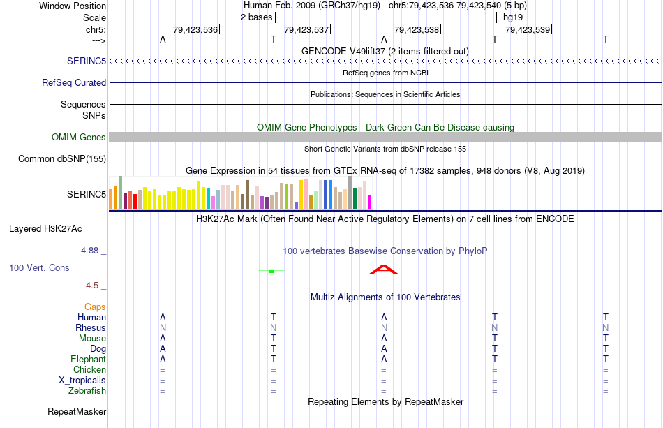Open 'H3K27Ac Mark' ENCODE track title
This screenshot has height=428, width=663.
(385, 219)
